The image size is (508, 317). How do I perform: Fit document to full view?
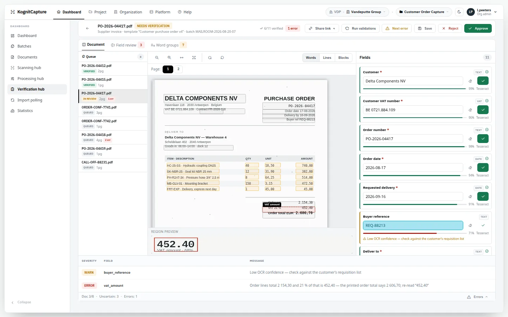pos(194,58)
